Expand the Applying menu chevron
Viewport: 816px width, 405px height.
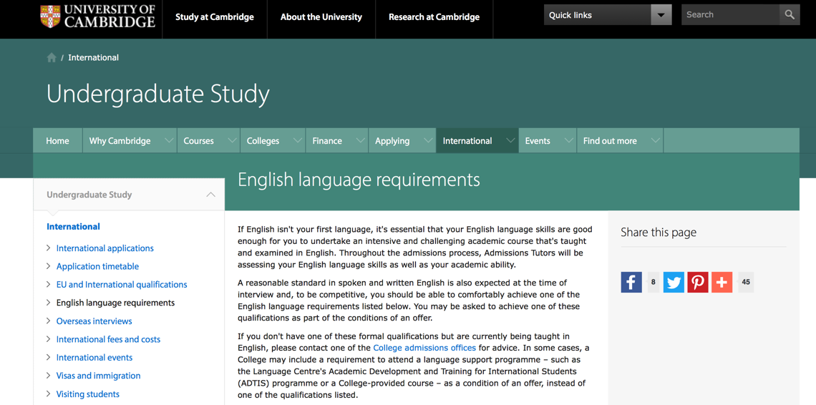click(x=428, y=140)
